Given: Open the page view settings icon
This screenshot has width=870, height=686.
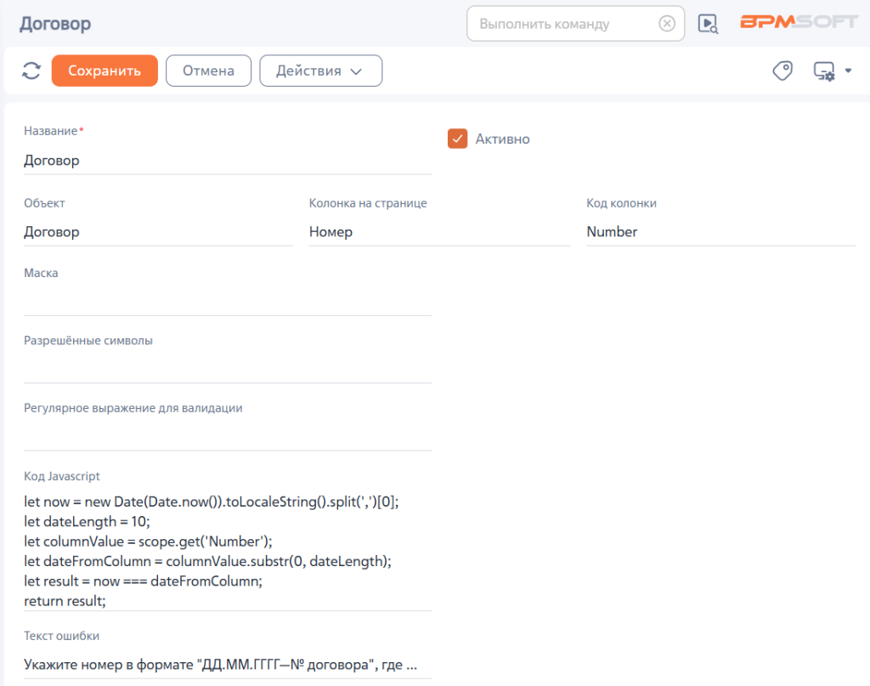Looking at the screenshot, I should [x=824, y=71].
